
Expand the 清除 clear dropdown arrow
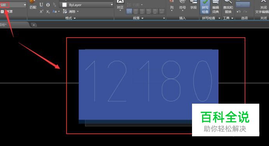tap(78, 12)
